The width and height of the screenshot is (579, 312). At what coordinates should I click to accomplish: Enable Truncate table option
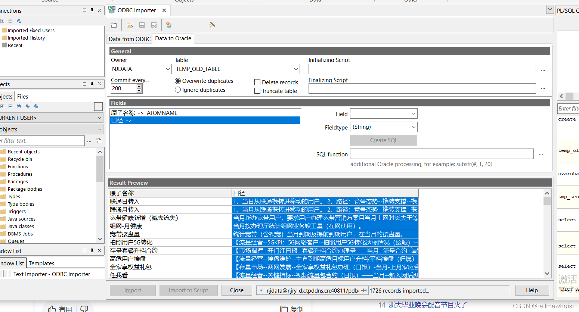point(257,91)
